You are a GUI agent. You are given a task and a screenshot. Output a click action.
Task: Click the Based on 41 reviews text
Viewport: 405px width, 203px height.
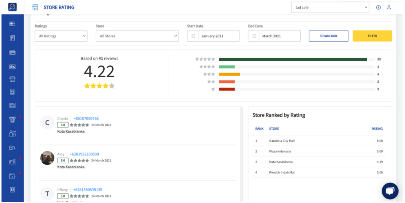100,59
